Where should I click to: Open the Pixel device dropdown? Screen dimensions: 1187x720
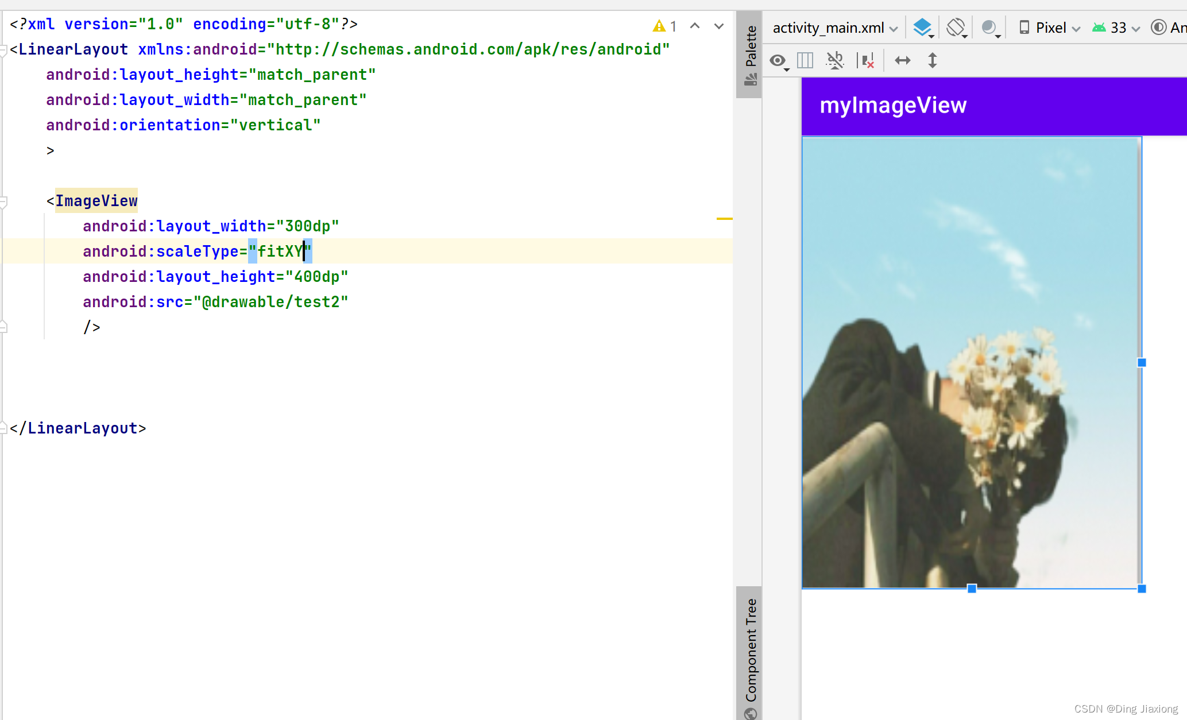pos(1050,28)
